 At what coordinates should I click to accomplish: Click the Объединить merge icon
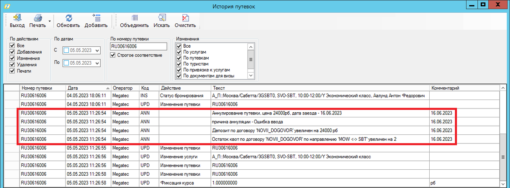134,18
